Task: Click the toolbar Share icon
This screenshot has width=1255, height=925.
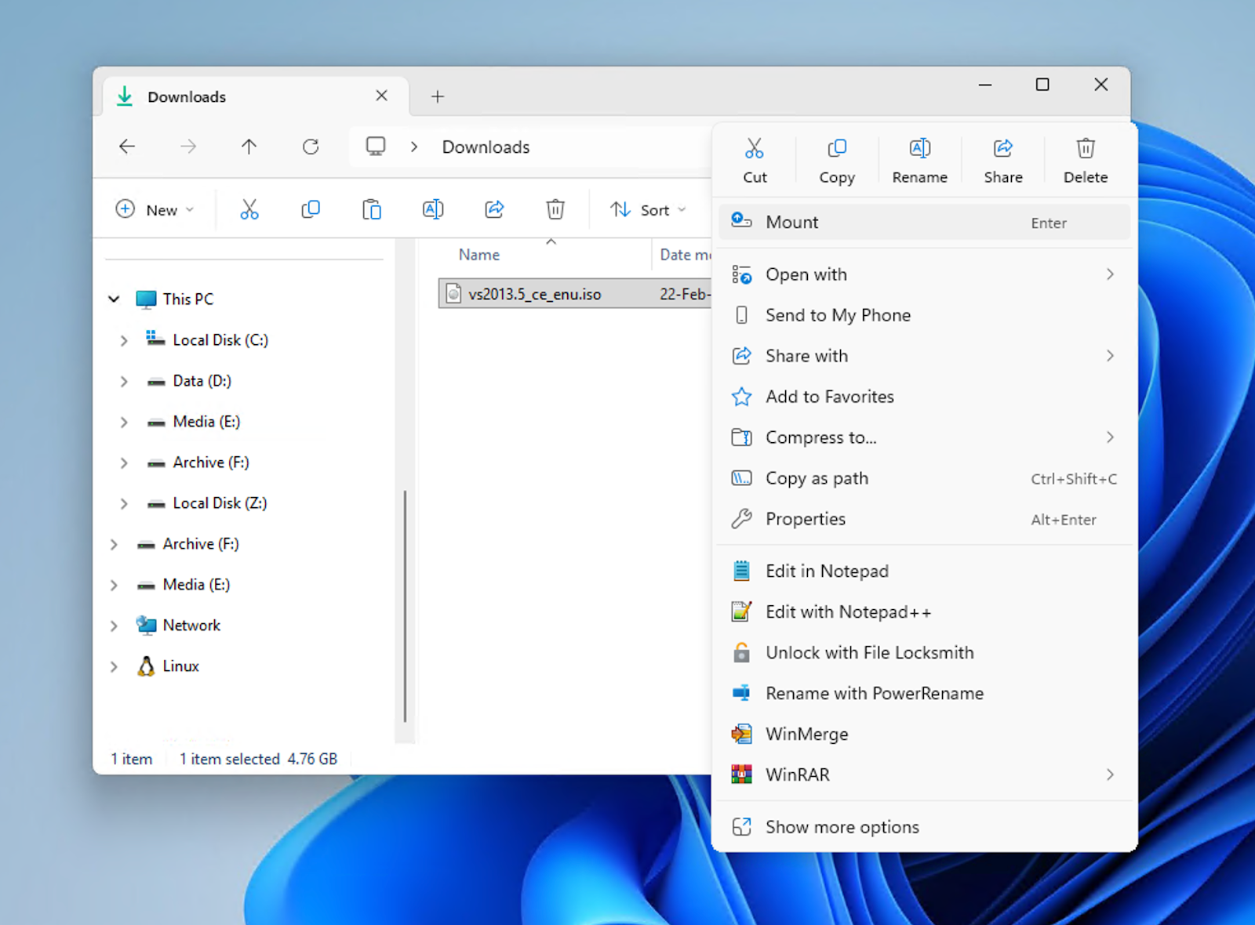Action: [x=494, y=209]
